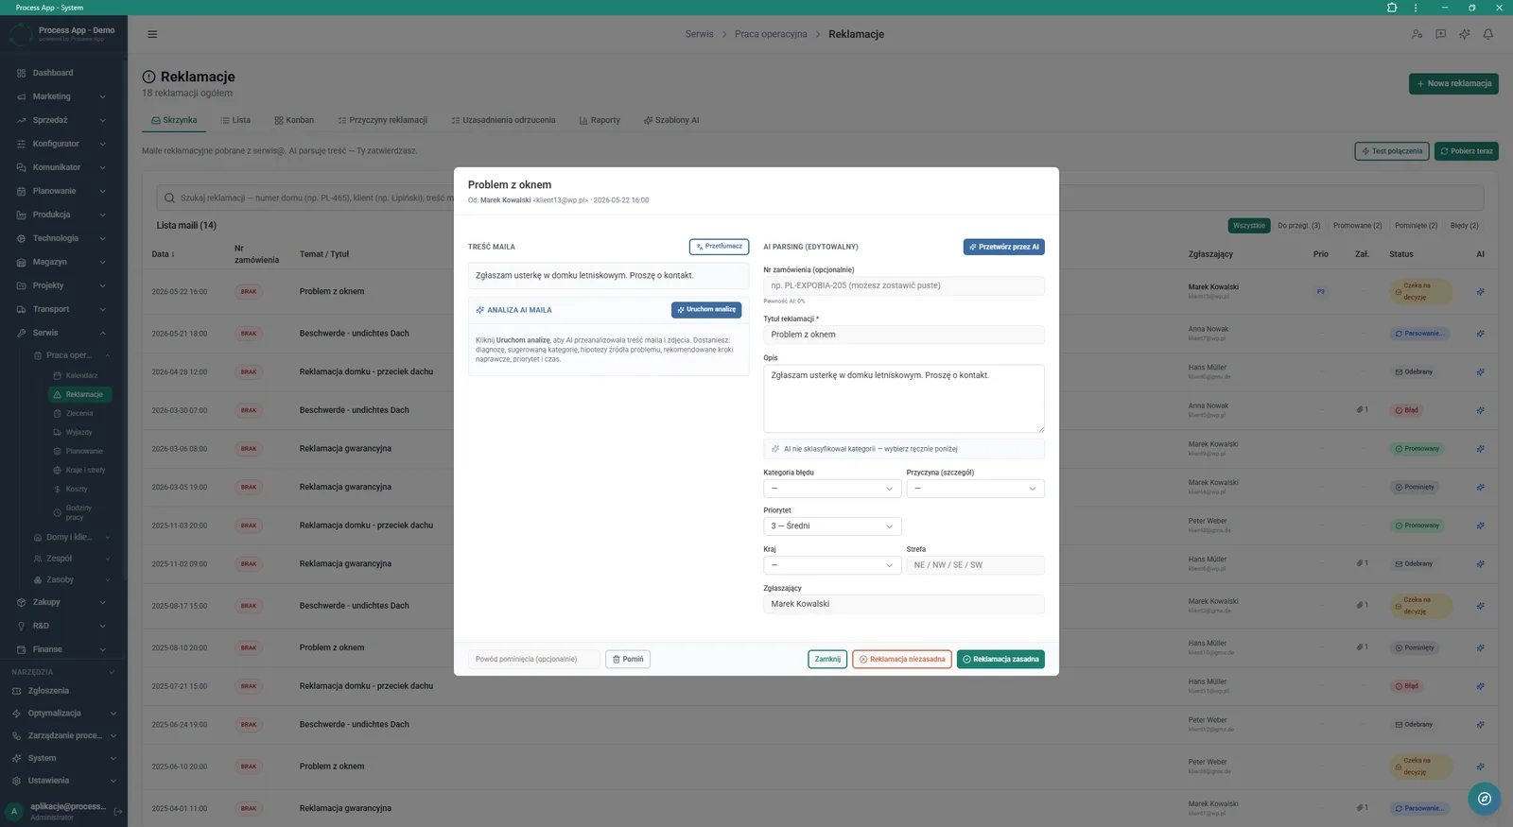Click the three-dot options icon in title bar
This screenshot has width=1513, height=827.
tap(1415, 8)
